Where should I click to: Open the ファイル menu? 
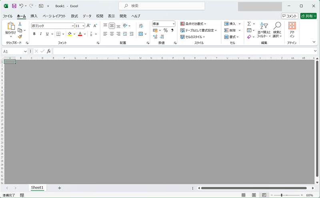click(8, 16)
